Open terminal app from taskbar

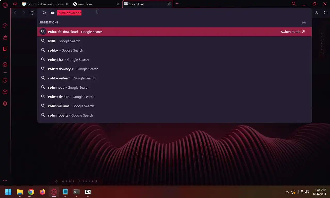click(77, 192)
